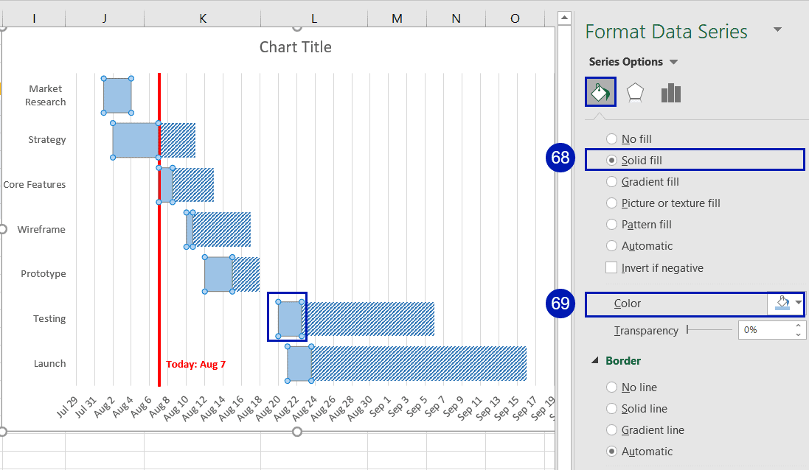Image resolution: width=809 pixels, height=470 pixels.
Task: Enable Gradient fill
Action: tap(611, 181)
